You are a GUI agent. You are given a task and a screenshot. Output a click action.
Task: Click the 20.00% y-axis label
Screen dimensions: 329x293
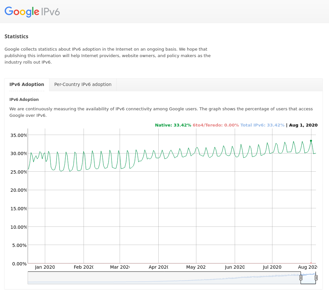[x=19, y=190]
